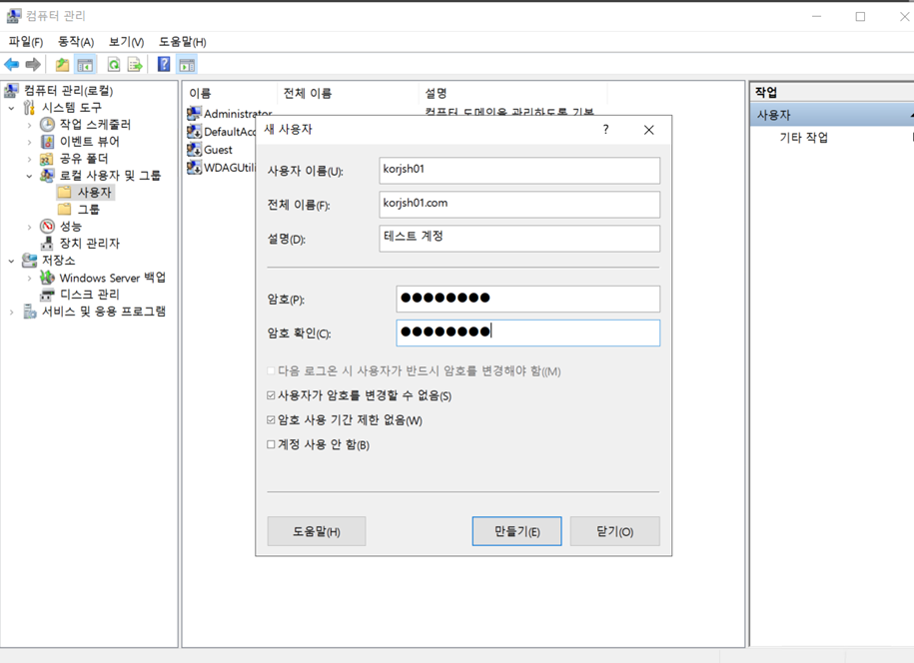The width and height of the screenshot is (914, 663).
Task: Open the Action (동작) menu
Action: tap(75, 42)
